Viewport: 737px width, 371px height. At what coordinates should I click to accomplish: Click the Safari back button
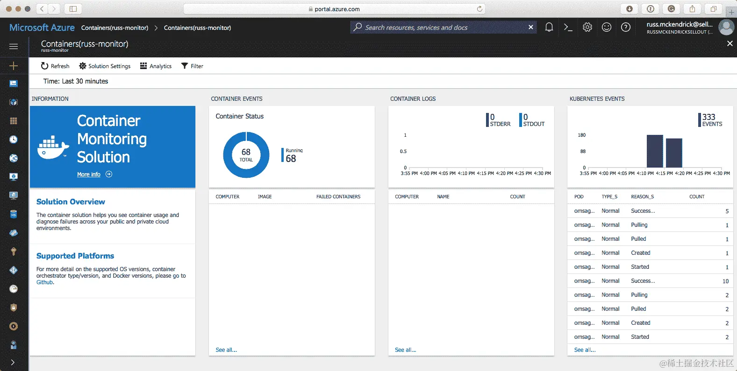pos(42,9)
